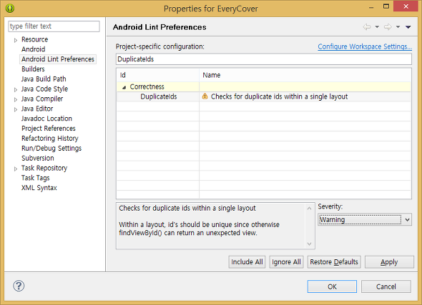Click the warning icon in DuplicateIds row
The height and width of the screenshot is (305, 422).
(x=205, y=96)
